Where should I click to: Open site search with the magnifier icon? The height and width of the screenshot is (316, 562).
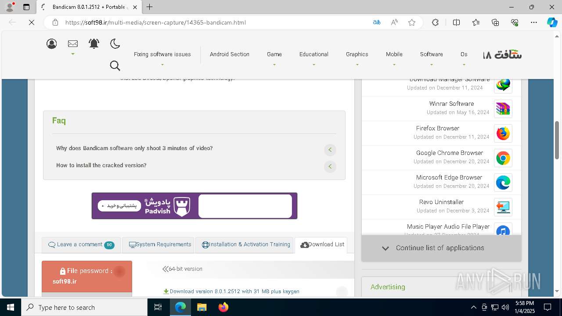tap(115, 66)
